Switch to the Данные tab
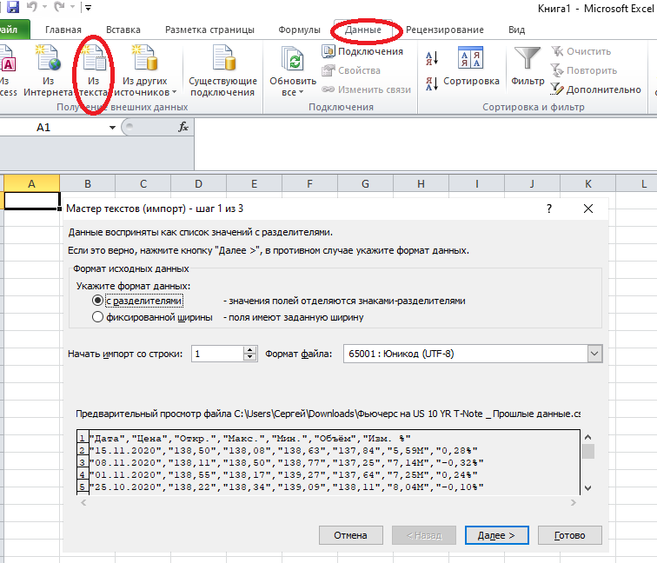The image size is (657, 563). [363, 30]
